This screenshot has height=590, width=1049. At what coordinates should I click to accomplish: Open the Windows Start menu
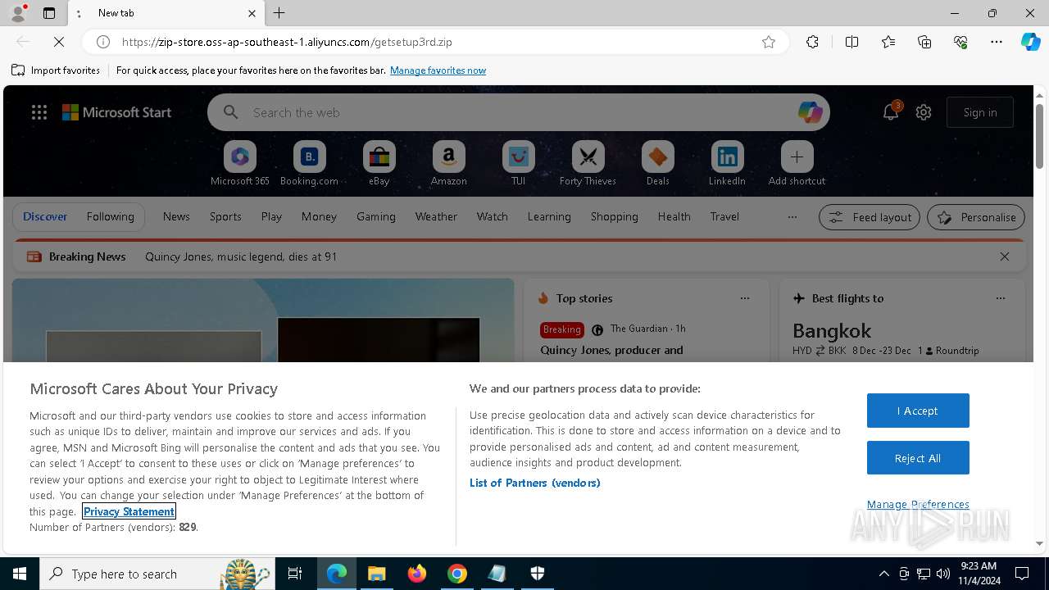pyautogui.click(x=20, y=574)
